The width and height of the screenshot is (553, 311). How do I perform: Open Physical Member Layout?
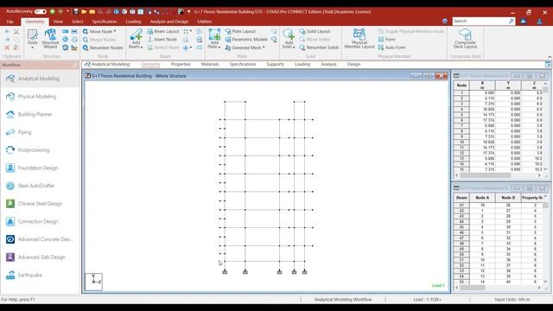(x=359, y=39)
